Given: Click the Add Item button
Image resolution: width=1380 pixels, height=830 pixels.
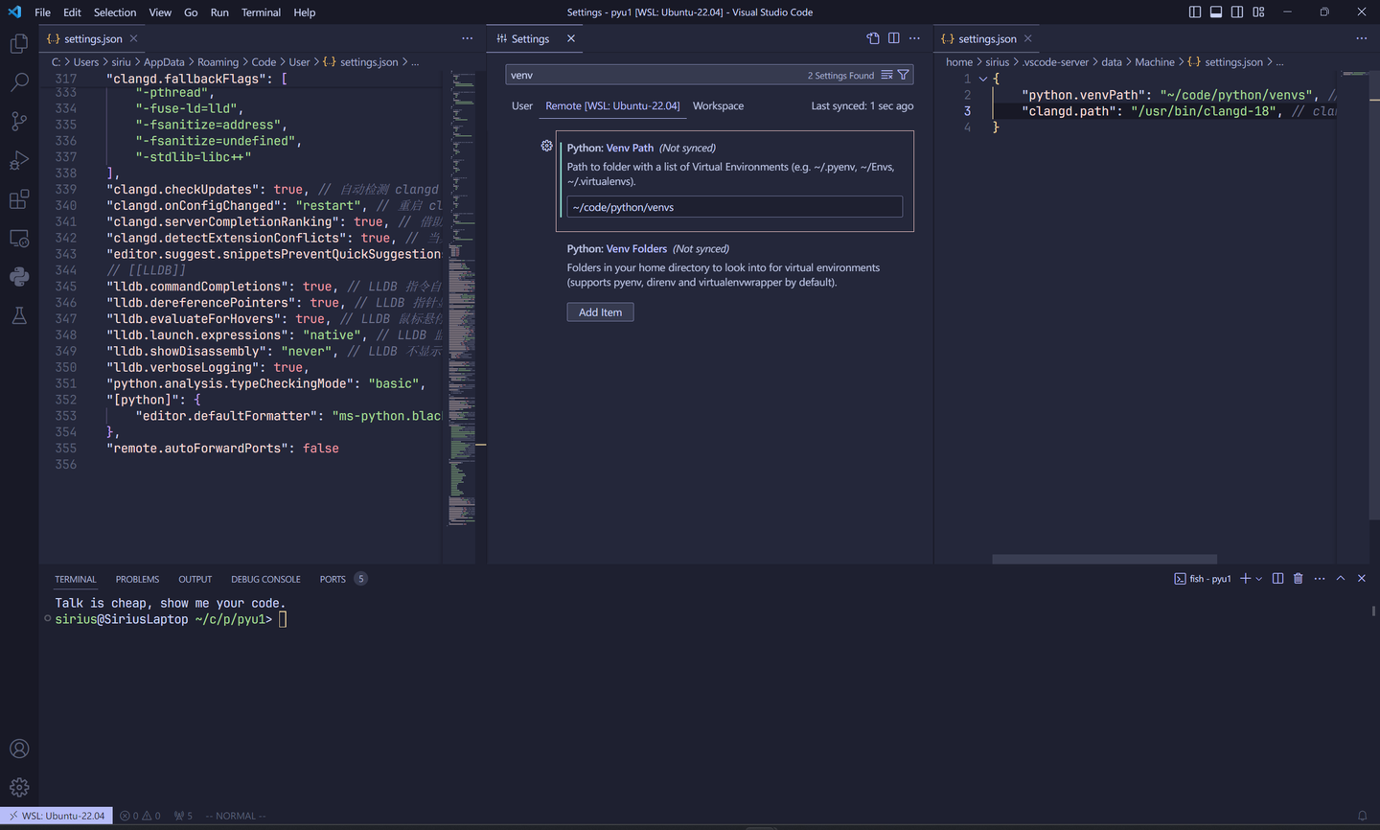Looking at the screenshot, I should tap(600, 311).
